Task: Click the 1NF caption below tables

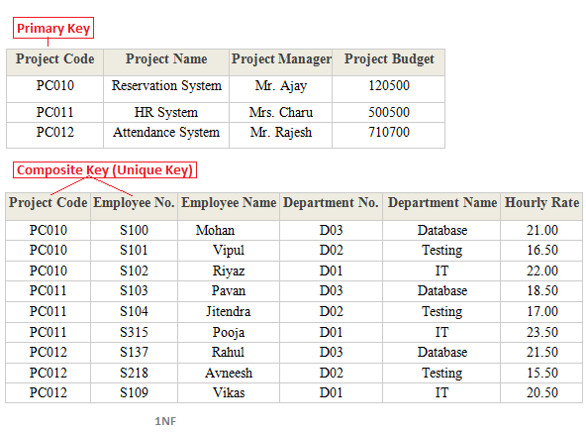Action: click(x=165, y=421)
